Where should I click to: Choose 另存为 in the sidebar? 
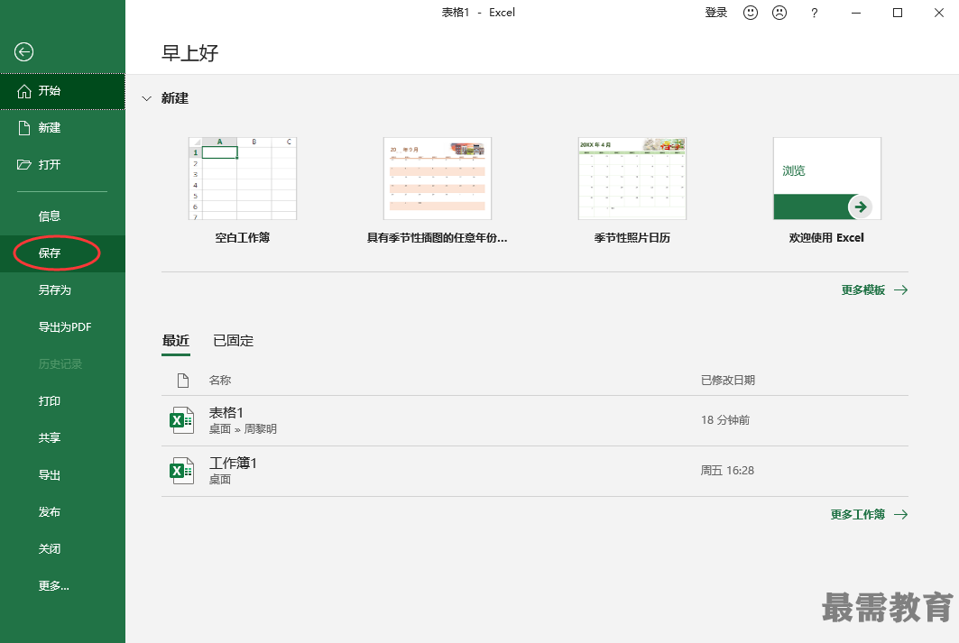coord(62,289)
